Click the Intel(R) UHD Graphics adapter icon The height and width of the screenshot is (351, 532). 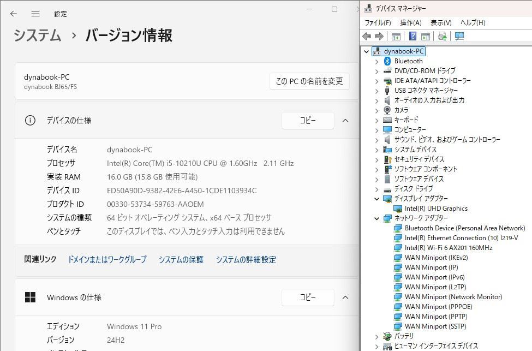click(398, 209)
